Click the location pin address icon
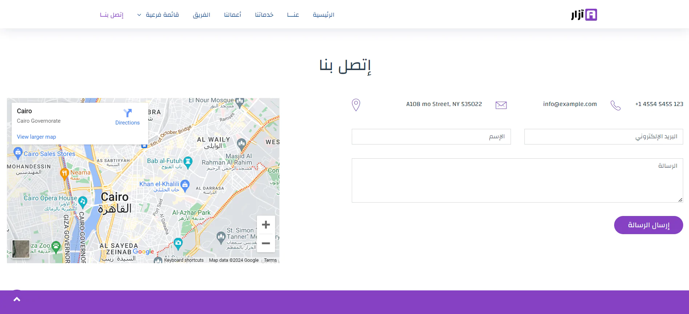The height and width of the screenshot is (314, 689). pos(356,105)
